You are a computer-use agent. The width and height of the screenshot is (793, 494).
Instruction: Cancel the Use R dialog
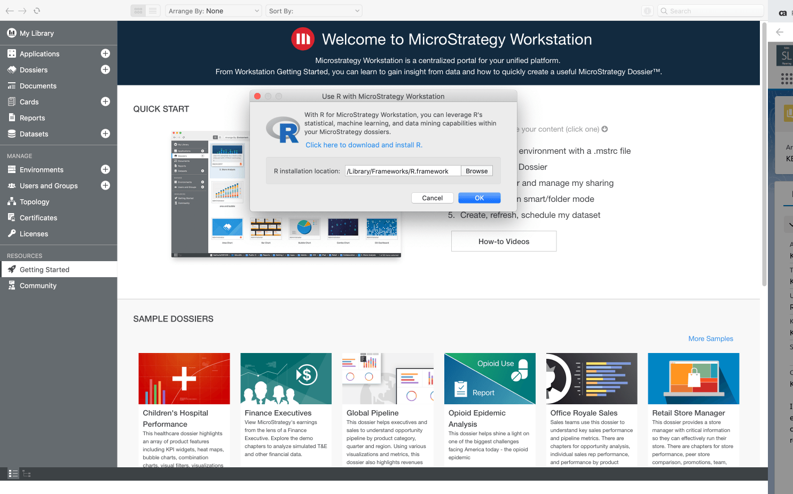click(x=433, y=198)
